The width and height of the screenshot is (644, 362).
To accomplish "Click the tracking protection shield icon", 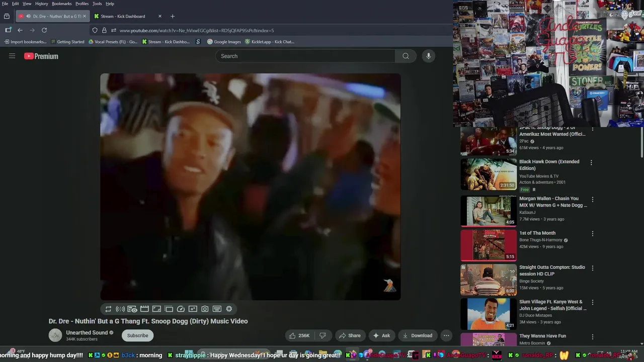I will (95, 30).
